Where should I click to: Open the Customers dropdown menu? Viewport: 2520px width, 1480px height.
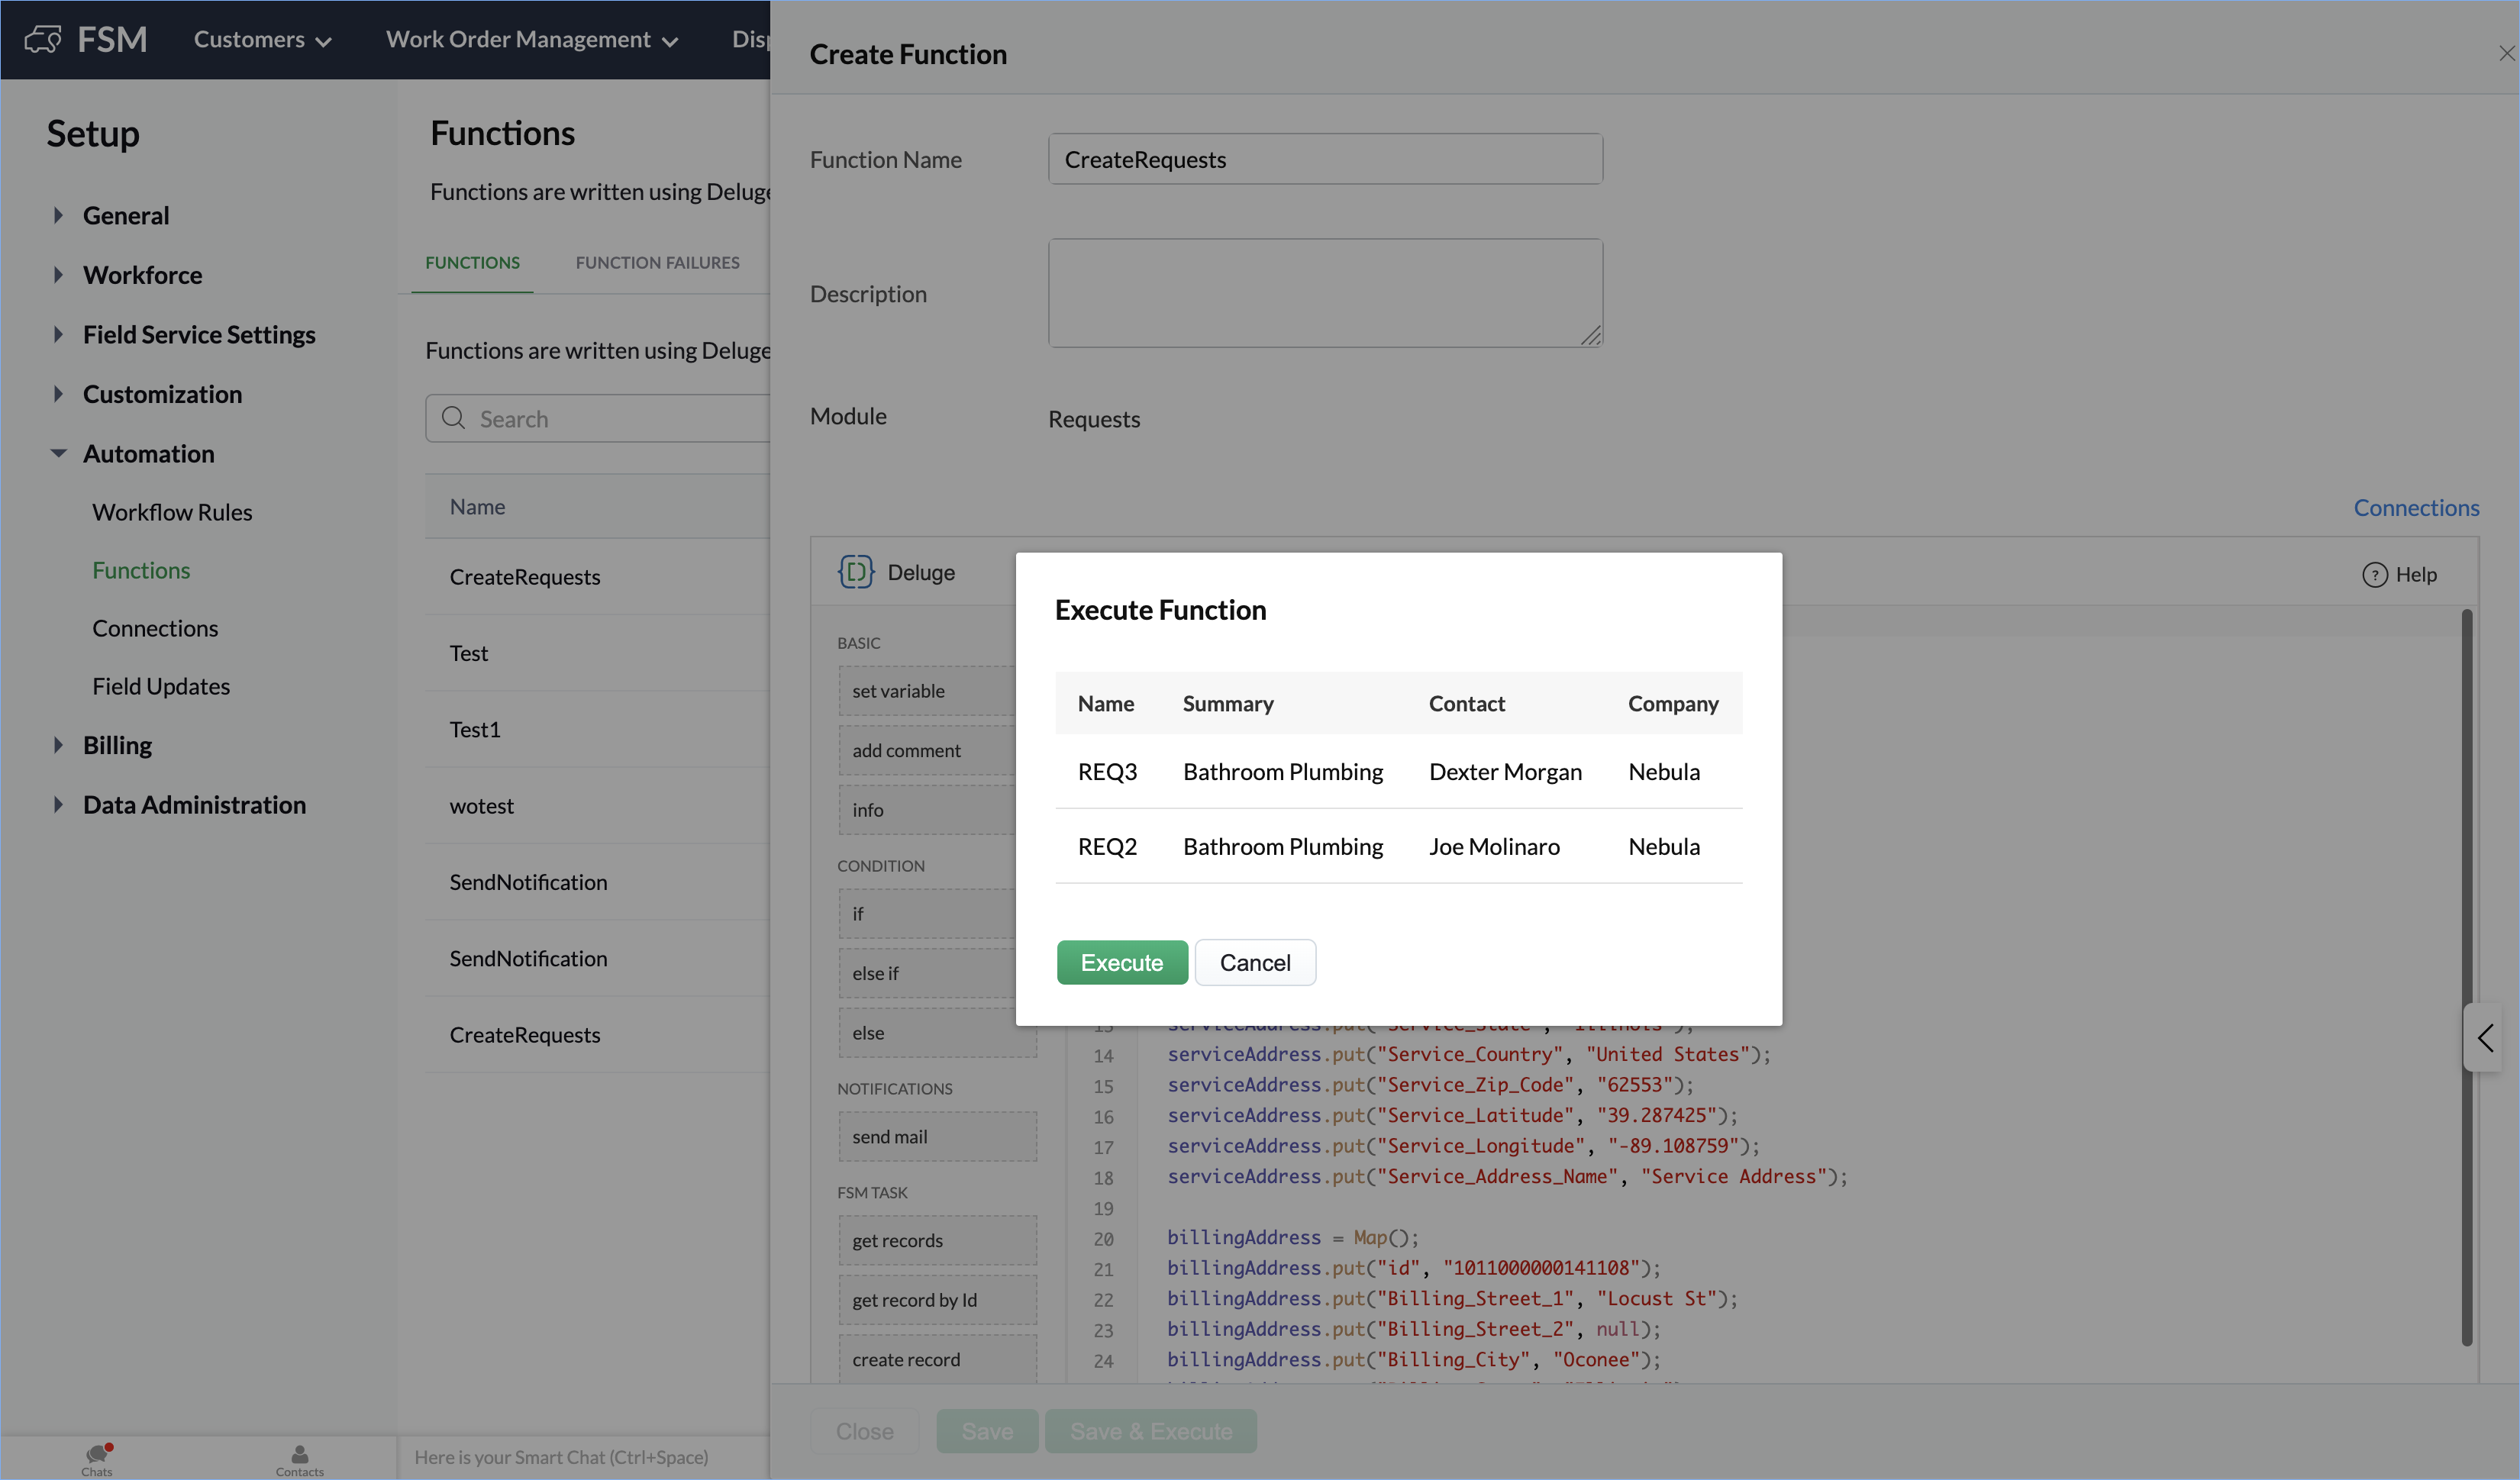(262, 40)
